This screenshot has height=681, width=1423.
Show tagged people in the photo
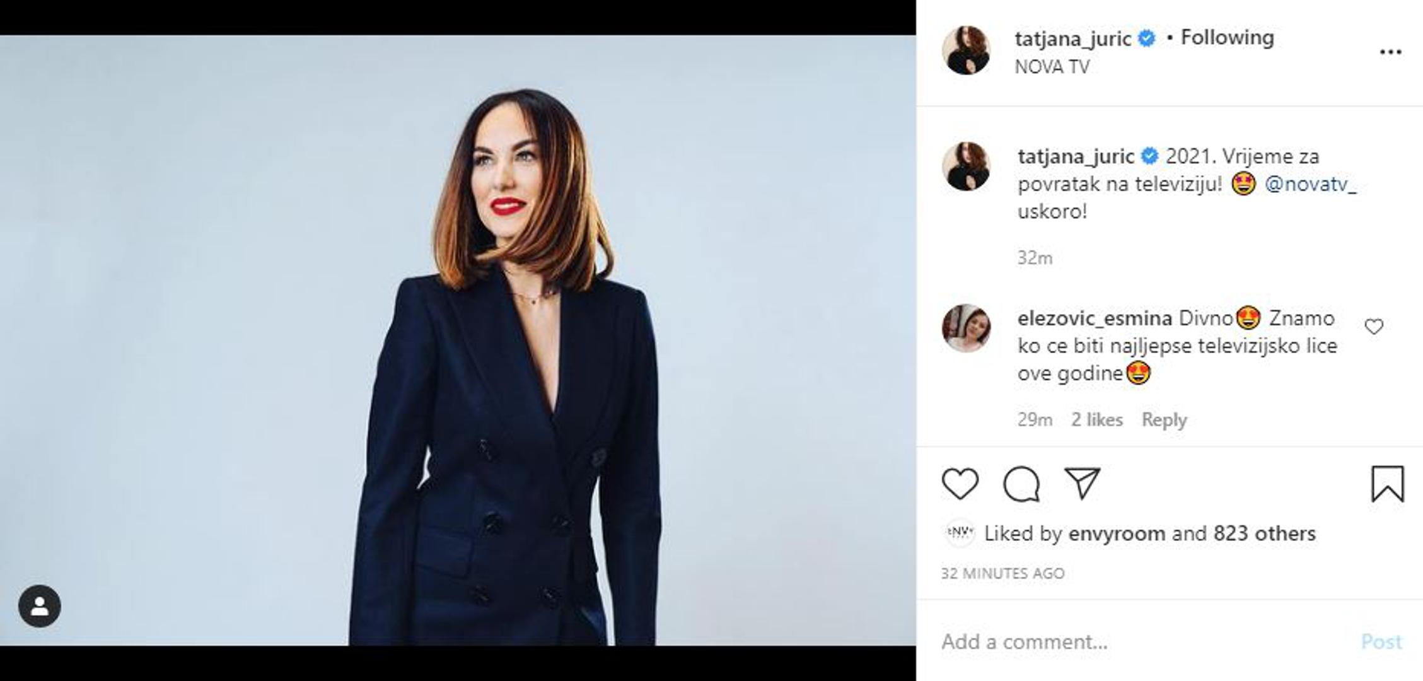click(39, 606)
